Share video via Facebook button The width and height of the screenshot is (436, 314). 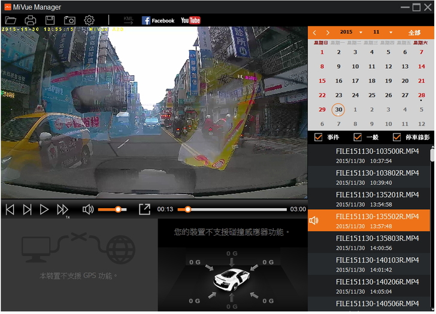tap(158, 20)
